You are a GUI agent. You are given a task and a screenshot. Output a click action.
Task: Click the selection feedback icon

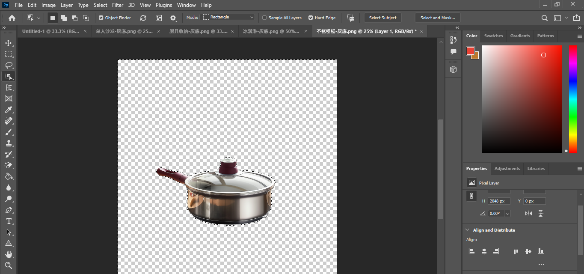tap(351, 18)
